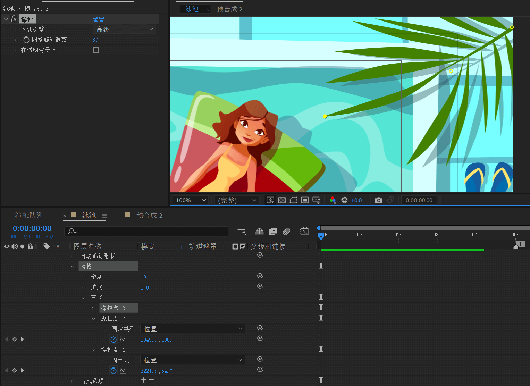Toggle the transparency grid in viewer
The width and height of the screenshot is (530, 386).
[282, 200]
